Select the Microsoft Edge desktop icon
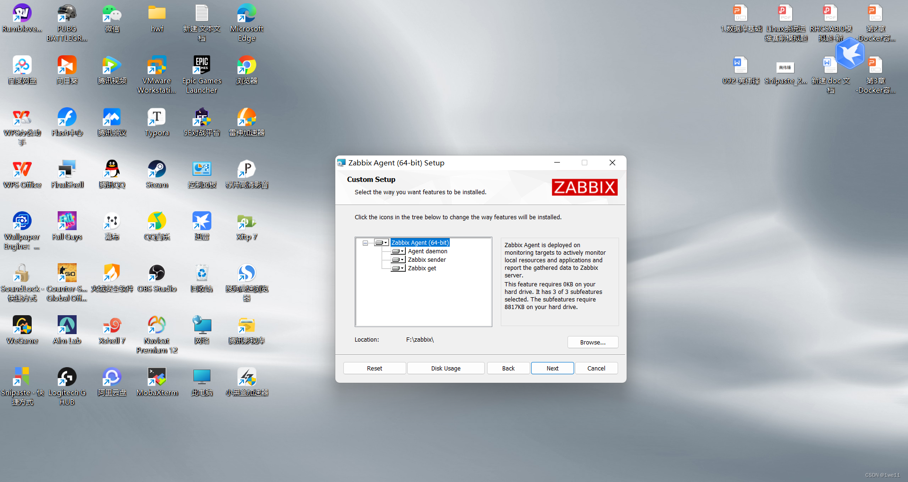The width and height of the screenshot is (908, 482). [247, 23]
